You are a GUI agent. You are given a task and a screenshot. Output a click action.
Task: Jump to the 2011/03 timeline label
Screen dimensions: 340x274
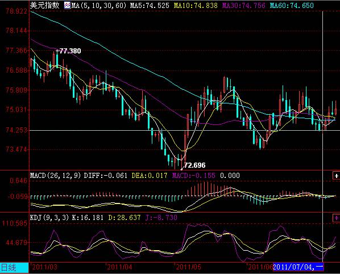click(x=45, y=267)
